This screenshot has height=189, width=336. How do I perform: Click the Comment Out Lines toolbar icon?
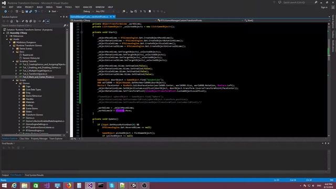tap(141, 12)
